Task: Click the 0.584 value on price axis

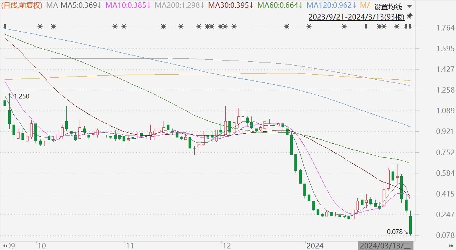Action: [445, 173]
